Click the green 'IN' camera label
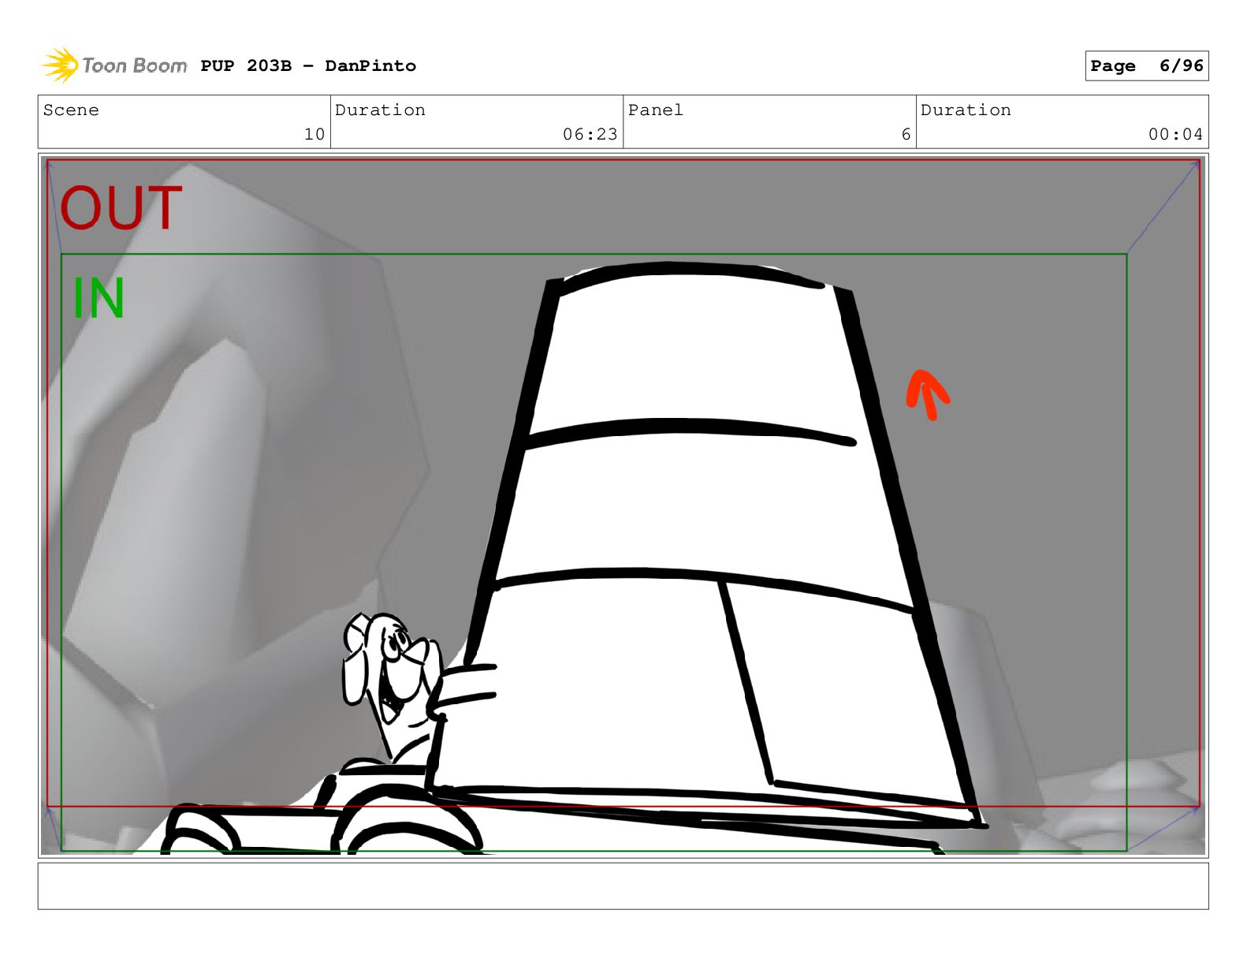Screen dimensions: 1247x966 coord(99,298)
